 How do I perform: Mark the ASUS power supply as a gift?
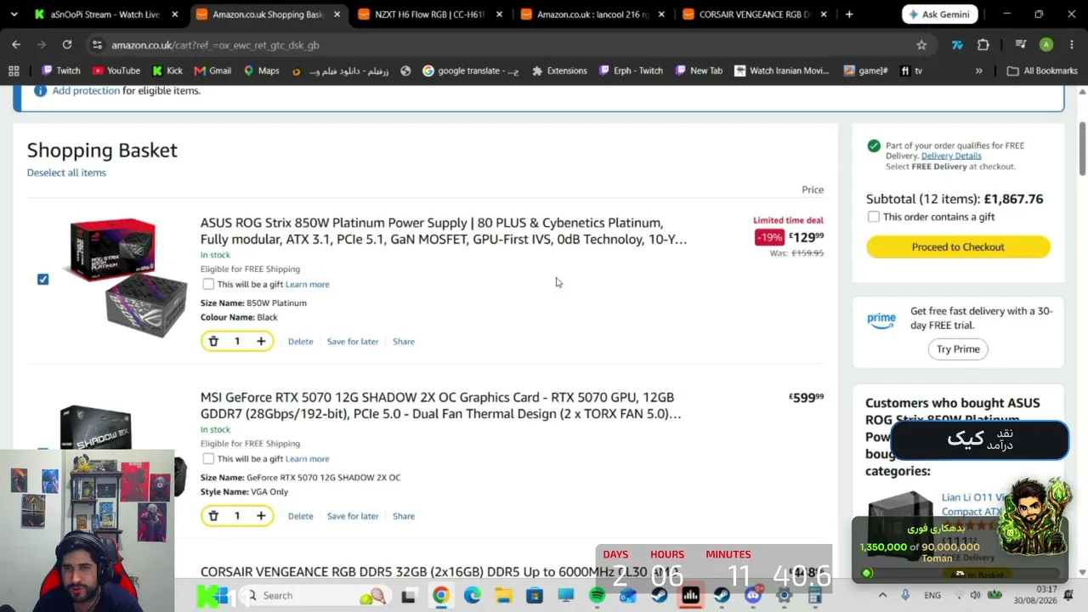point(208,284)
